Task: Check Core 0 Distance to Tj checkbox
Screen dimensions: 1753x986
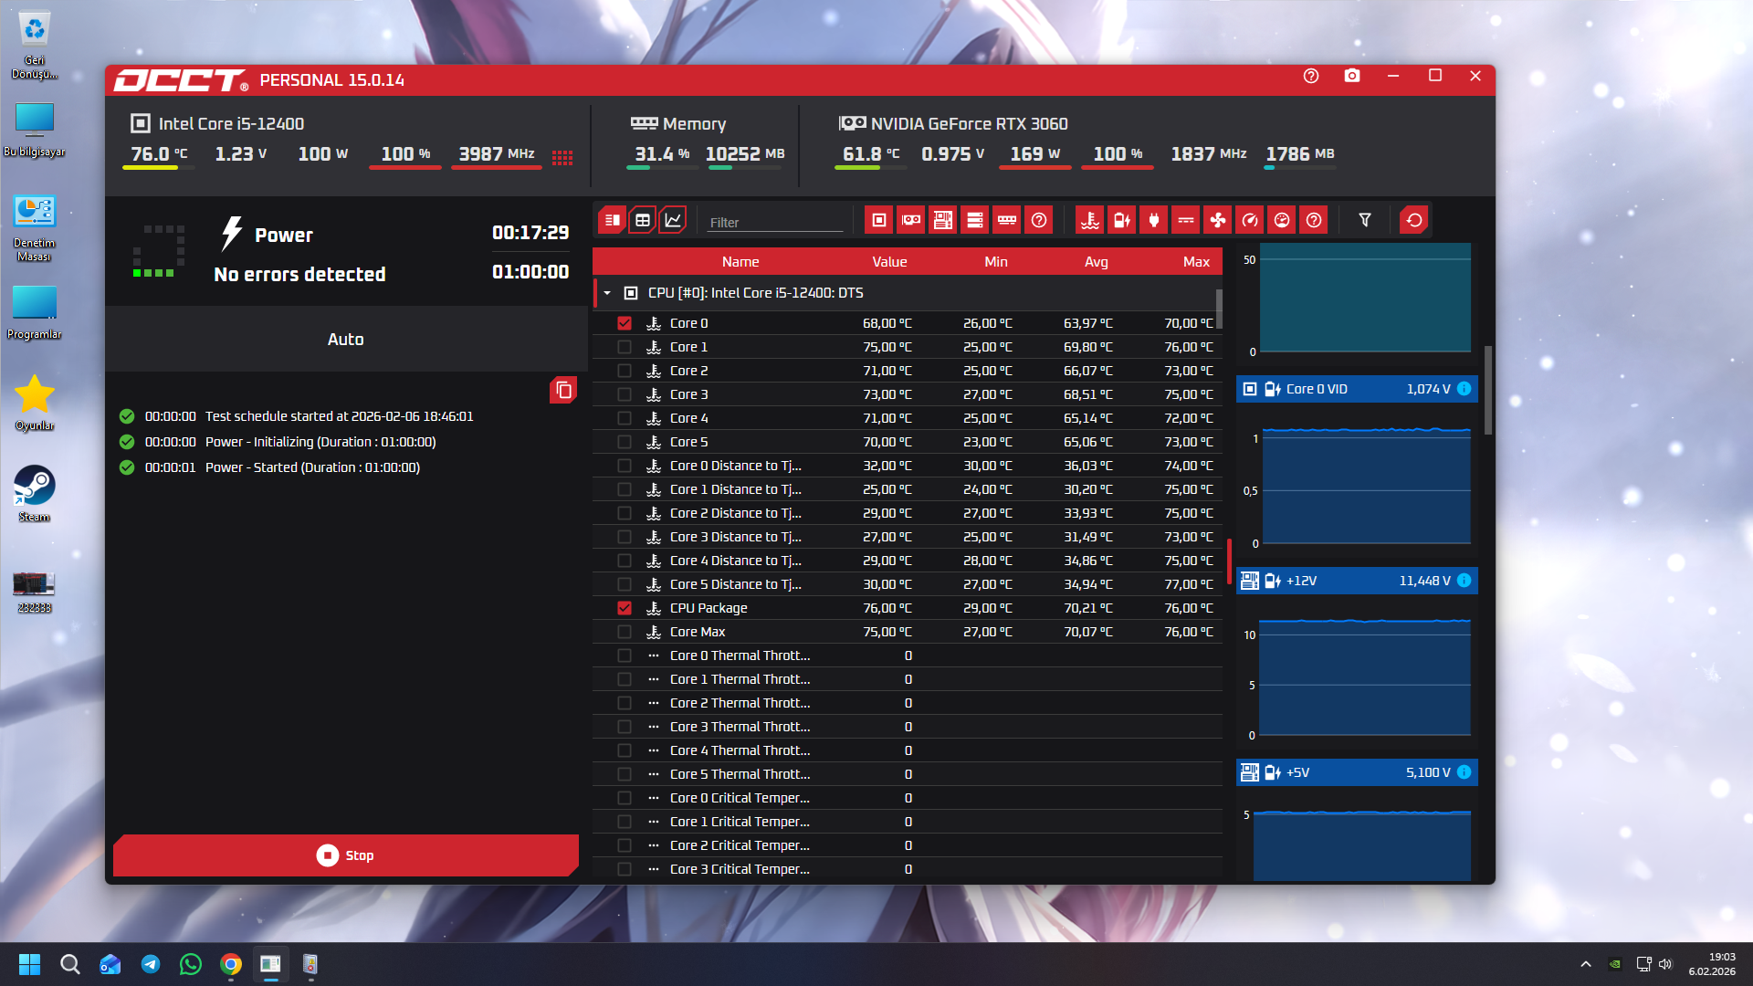Action: pyautogui.click(x=625, y=466)
